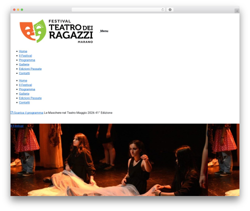Click the green maximize window dot

point(22,9)
